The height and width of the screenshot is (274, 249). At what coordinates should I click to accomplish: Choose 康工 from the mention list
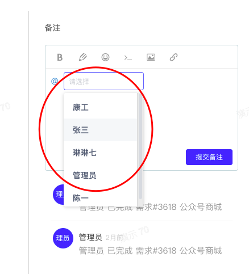click(100, 107)
